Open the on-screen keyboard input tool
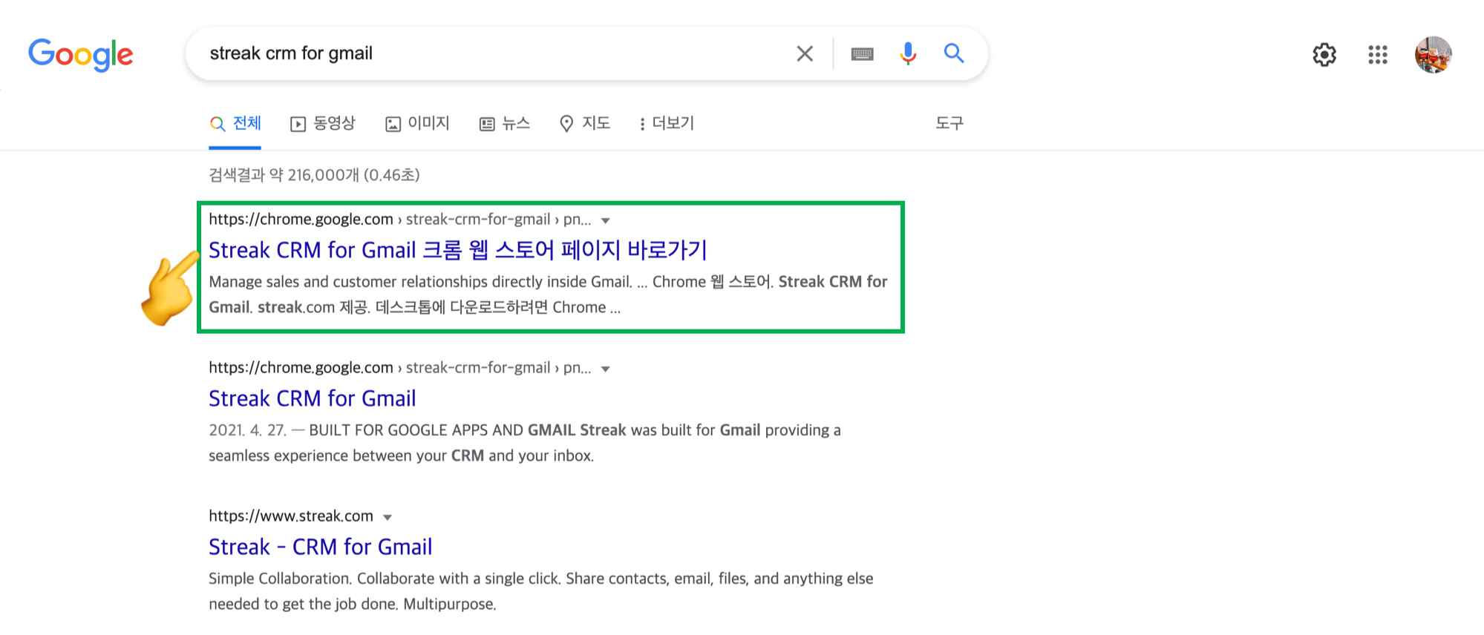The height and width of the screenshot is (635, 1484). (862, 54)
